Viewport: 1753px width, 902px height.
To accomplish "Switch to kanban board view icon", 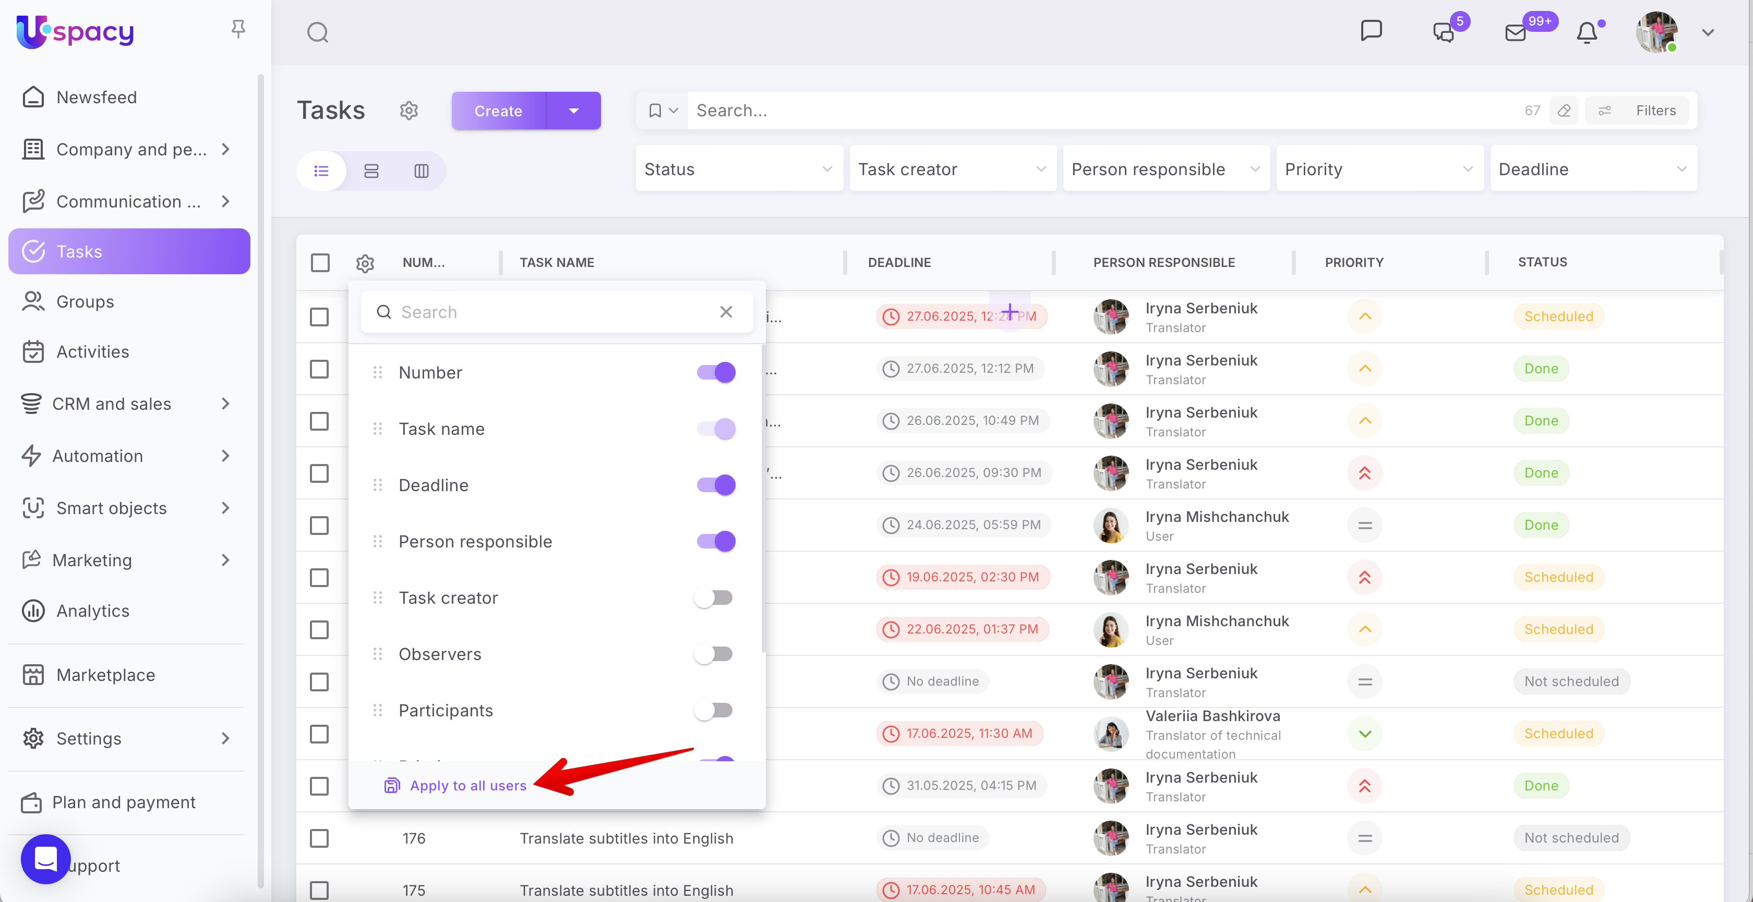I will [x=421, y=170].
